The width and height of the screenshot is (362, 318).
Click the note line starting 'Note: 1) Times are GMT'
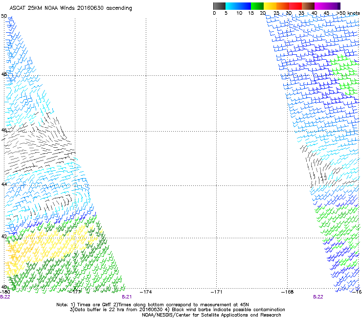(x=153, y=305)
